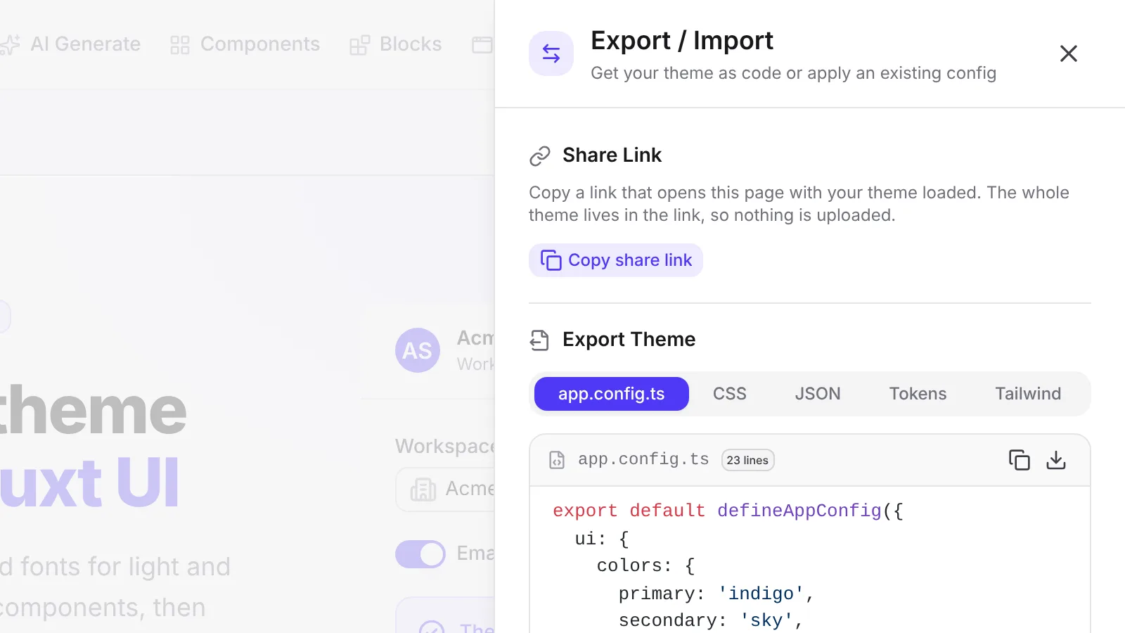
Task: Open Components in the top navigation
Action: (x=245, y=44)
